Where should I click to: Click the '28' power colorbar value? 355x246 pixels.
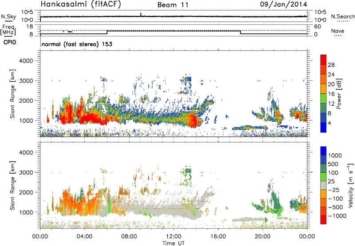[331, 65]
